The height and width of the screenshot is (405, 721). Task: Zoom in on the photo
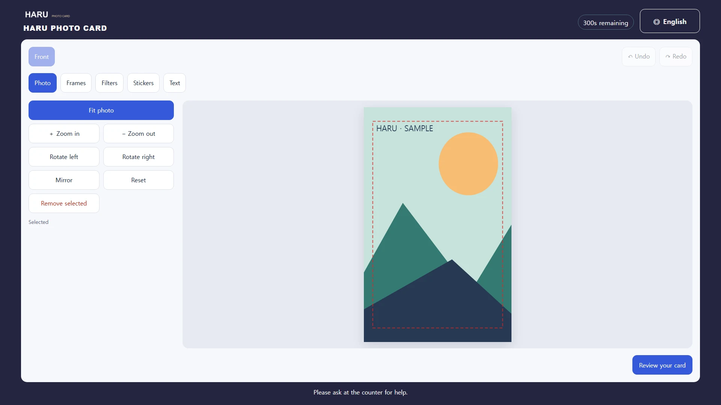pos(64,133)
